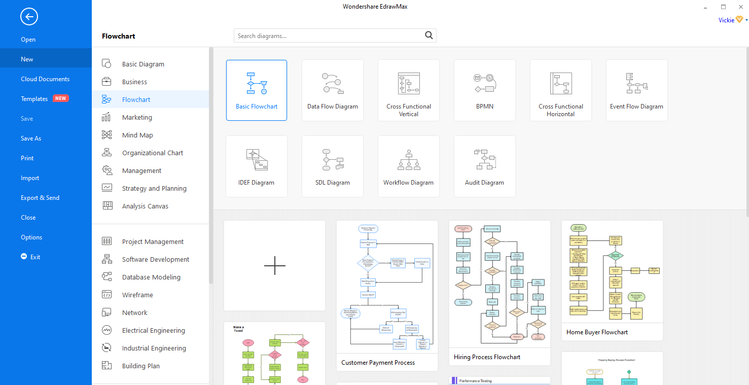Open Cloud Documents menu item
Viewport: 749px width, 385px height.
point(46,79)
